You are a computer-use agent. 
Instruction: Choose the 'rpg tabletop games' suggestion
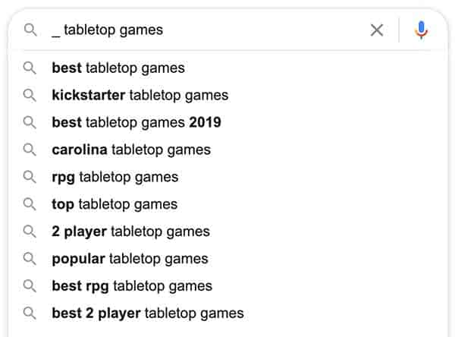[x=227, y=177]
